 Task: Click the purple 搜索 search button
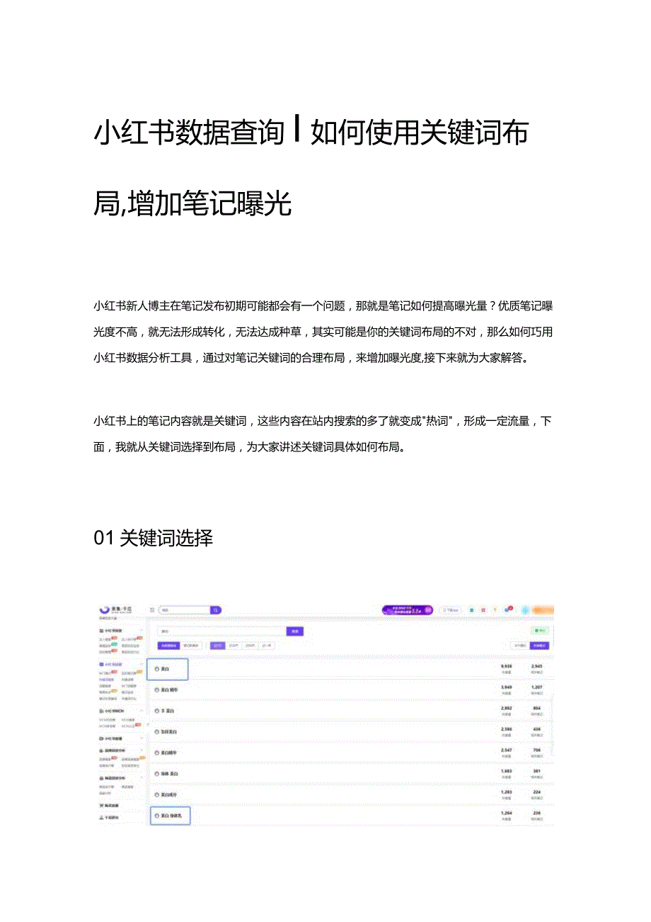tap(295, 631)
